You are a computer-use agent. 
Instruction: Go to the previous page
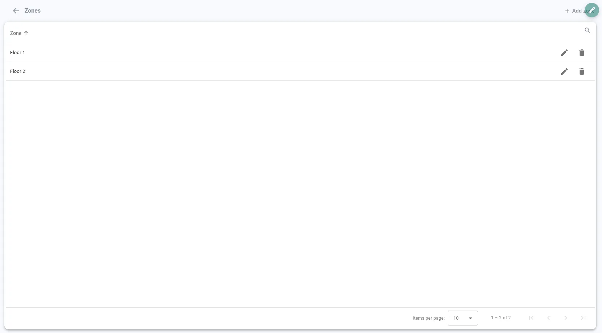(549, 318)
